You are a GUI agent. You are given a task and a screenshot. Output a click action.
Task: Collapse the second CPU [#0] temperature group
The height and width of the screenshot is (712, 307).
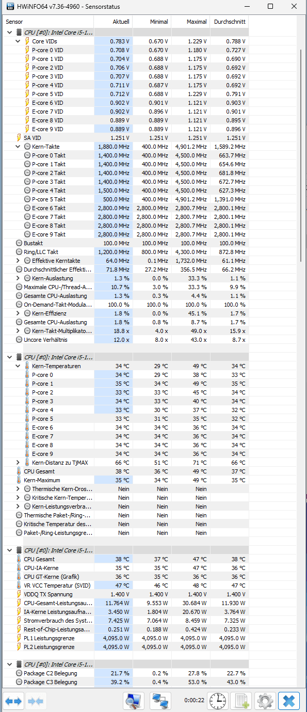(10, 357)
